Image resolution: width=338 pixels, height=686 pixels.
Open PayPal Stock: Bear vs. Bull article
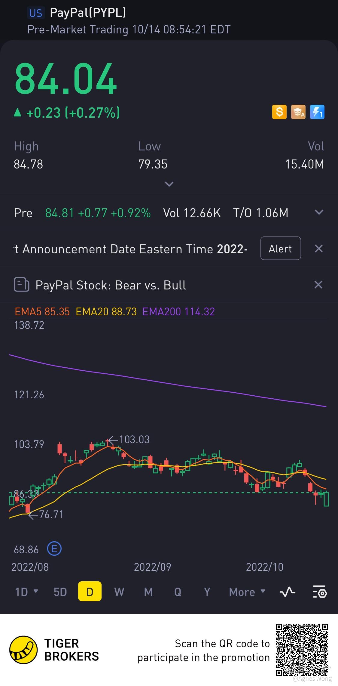click(111, 285)
